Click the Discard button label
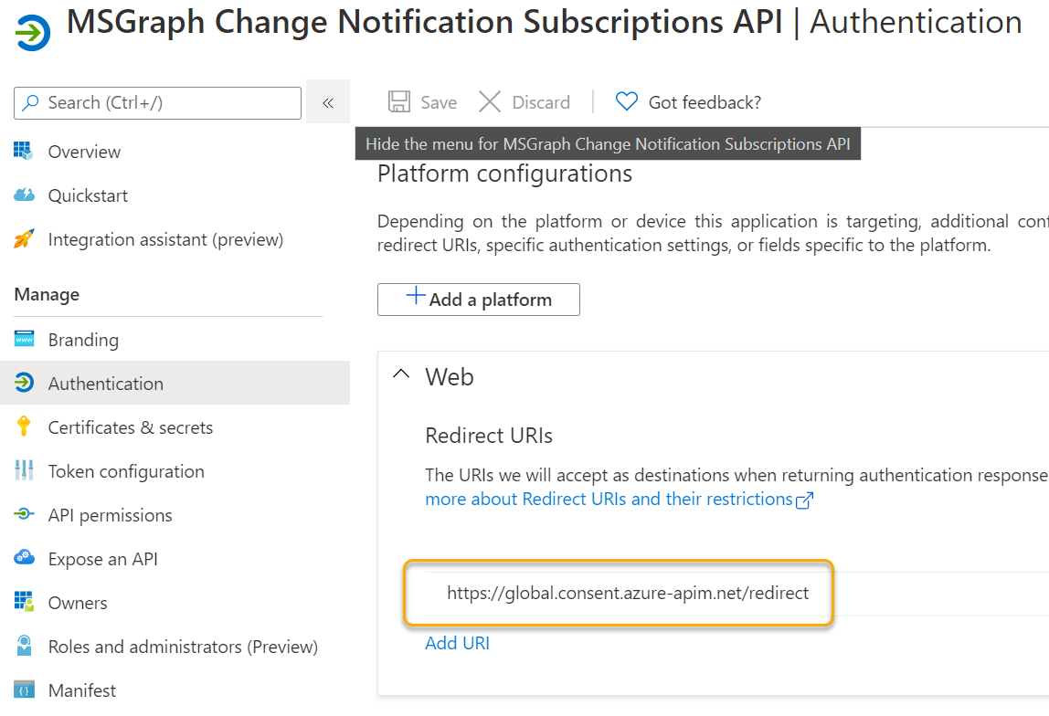The image size is (1049, 716). pyautogui.click(x=541, y=102)
